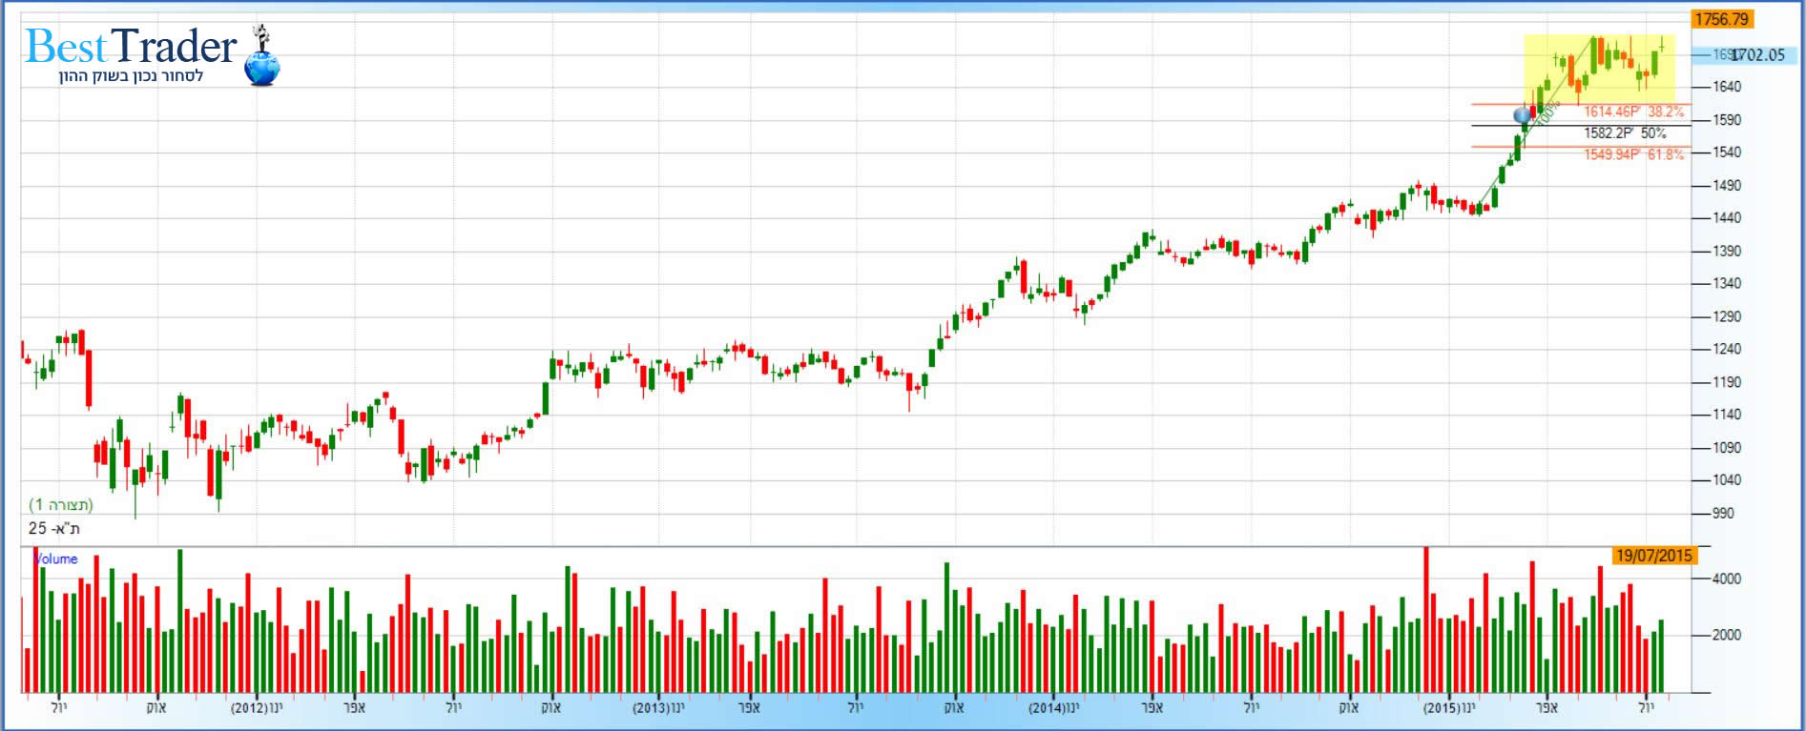1806x731 pixels.
Task: Click the 990 price axis label
Action: pos(1723,514)
